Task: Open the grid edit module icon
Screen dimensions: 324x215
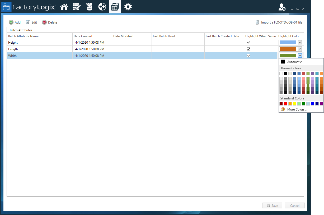Action: click(x=77, y=7)
